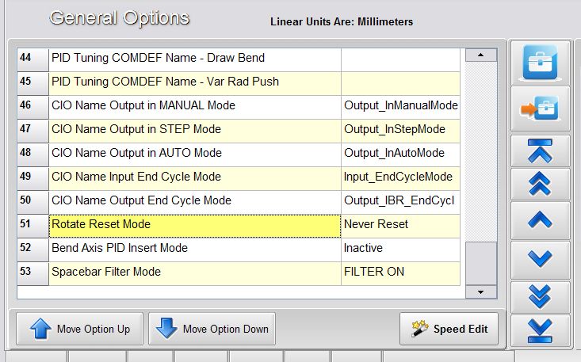
Task: Select Inactive value for Bend Axis PID
Action: tap(400, 249)
